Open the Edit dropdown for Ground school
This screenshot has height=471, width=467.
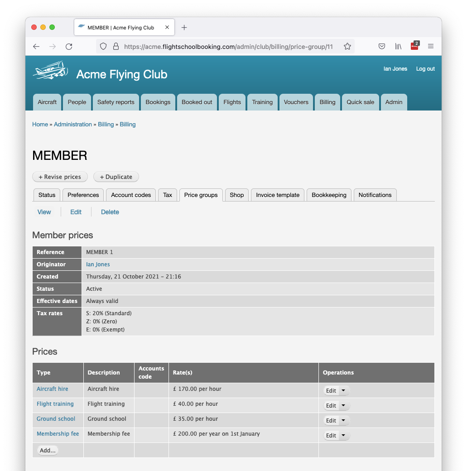(344, 420)
